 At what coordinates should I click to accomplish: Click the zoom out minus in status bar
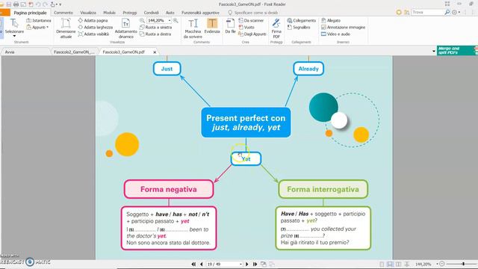[442, 264]
